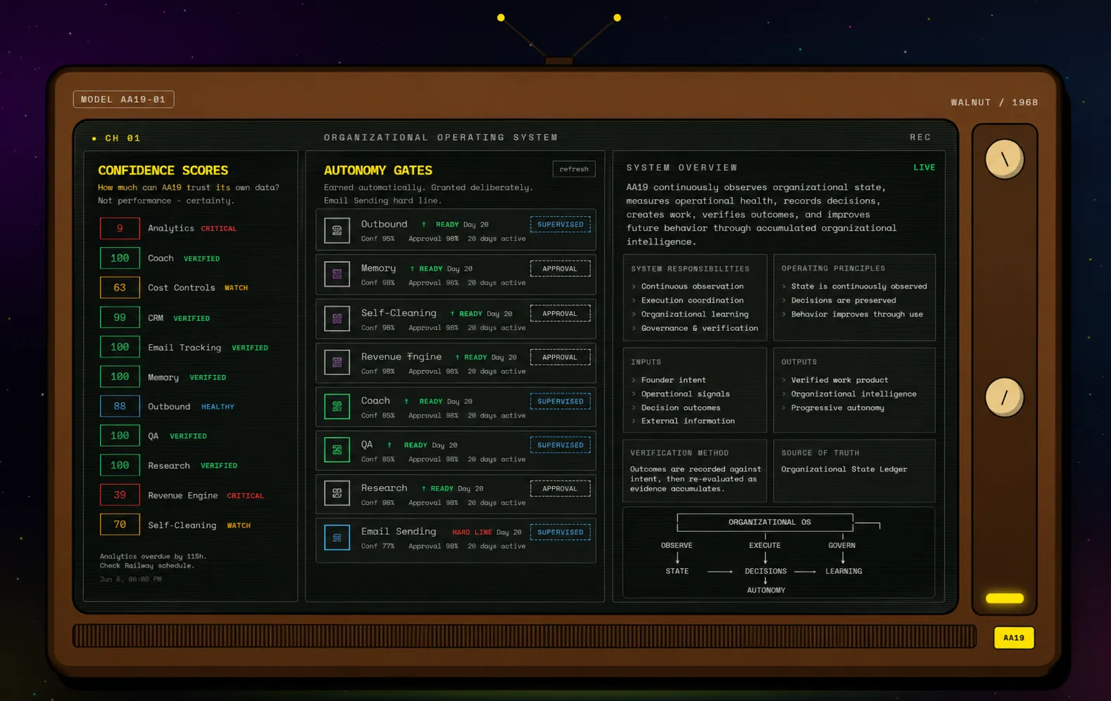
Task: Click the HARD LINE status on Email Sending
Action: coord(472,532)
